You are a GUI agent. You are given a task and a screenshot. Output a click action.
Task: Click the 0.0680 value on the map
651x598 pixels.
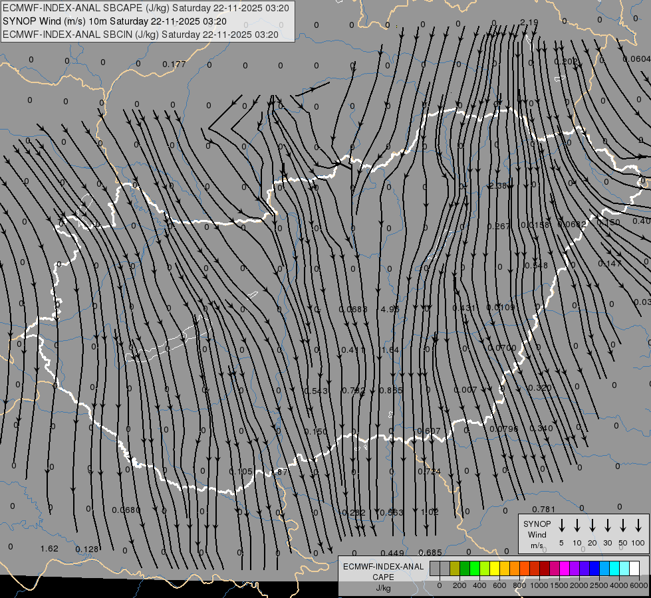click(126, 510)
